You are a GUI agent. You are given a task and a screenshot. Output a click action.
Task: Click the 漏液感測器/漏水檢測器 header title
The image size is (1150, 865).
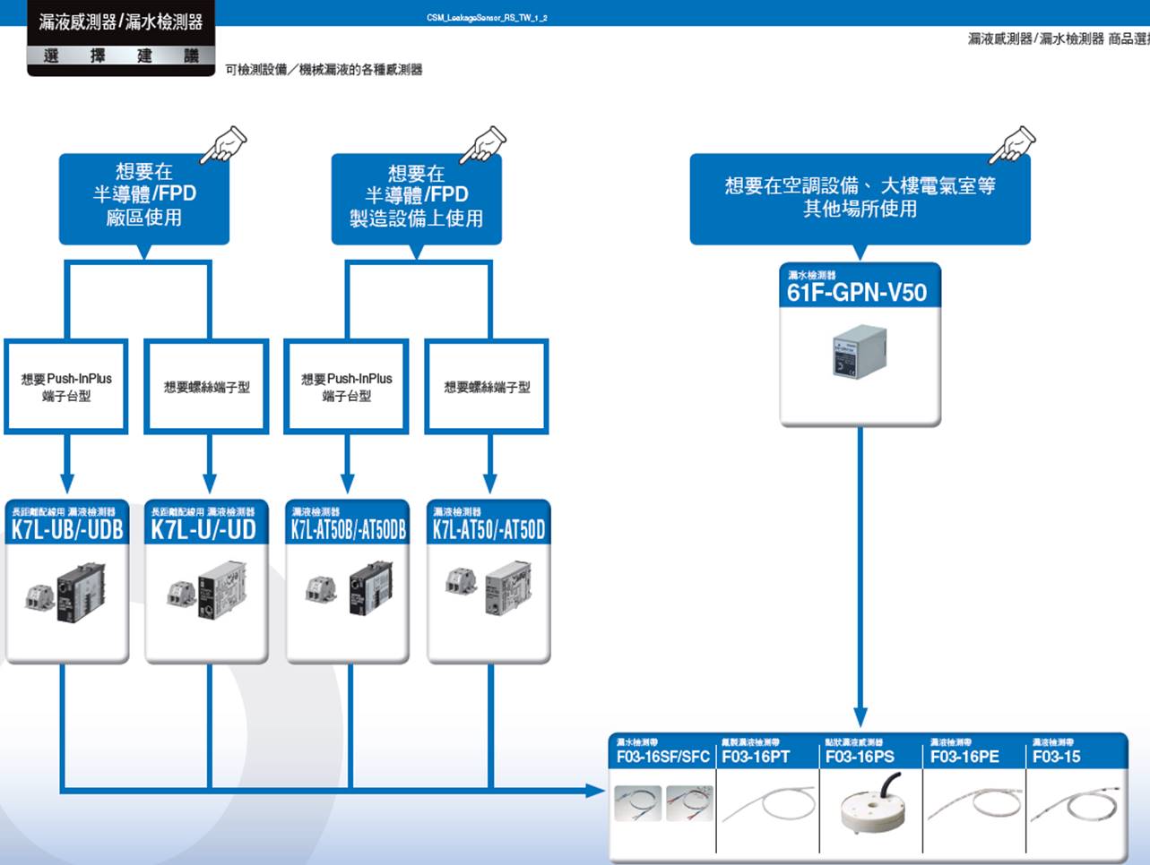tap(121, 21)
